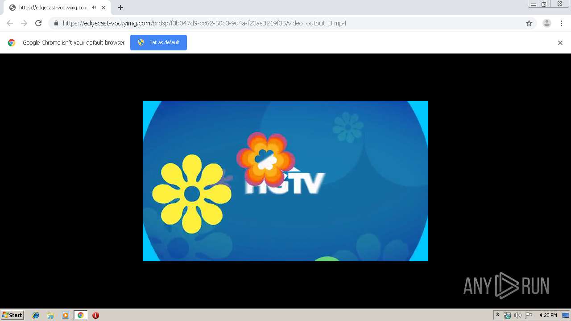This screenshot has width=571, height=321.
Task: View site info via the padlock icon
Action: pos(56,23)
